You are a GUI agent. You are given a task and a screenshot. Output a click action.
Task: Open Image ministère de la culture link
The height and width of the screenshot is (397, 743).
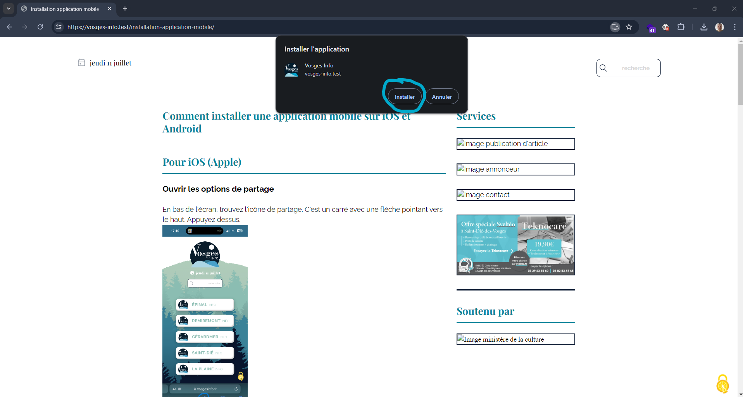(515, 339)
